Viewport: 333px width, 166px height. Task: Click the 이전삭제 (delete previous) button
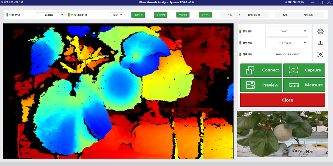138,15
